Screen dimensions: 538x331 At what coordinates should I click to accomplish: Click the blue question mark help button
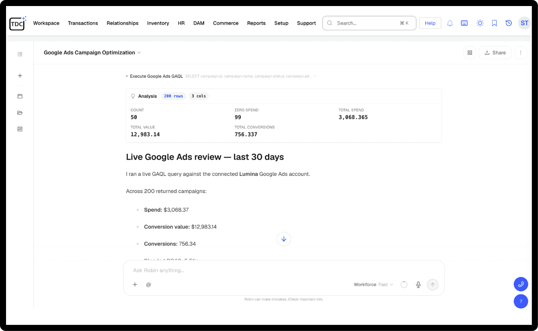pos(521,301)
